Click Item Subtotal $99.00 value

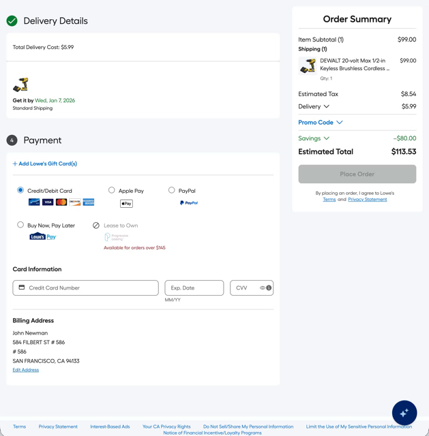406,40
